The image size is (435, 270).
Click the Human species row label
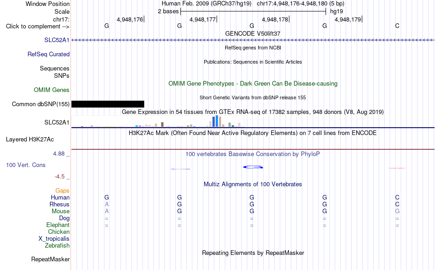[60, 197]
